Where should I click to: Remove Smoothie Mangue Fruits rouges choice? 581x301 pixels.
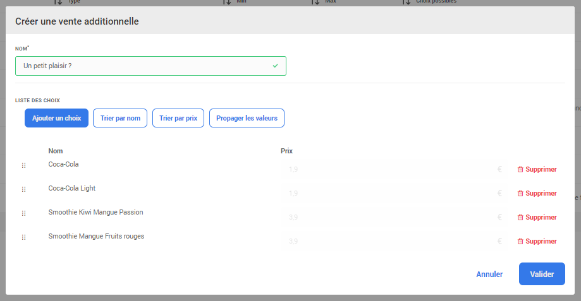[x=537, y=241]
